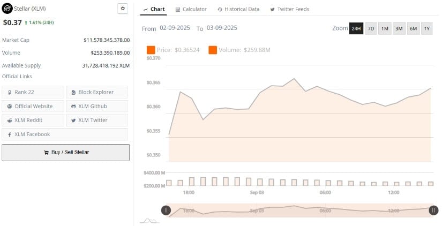This screenshot has height=226, width=442.
Task: Click the search-document icon for Block Explorer
Action: coord(73,93)
